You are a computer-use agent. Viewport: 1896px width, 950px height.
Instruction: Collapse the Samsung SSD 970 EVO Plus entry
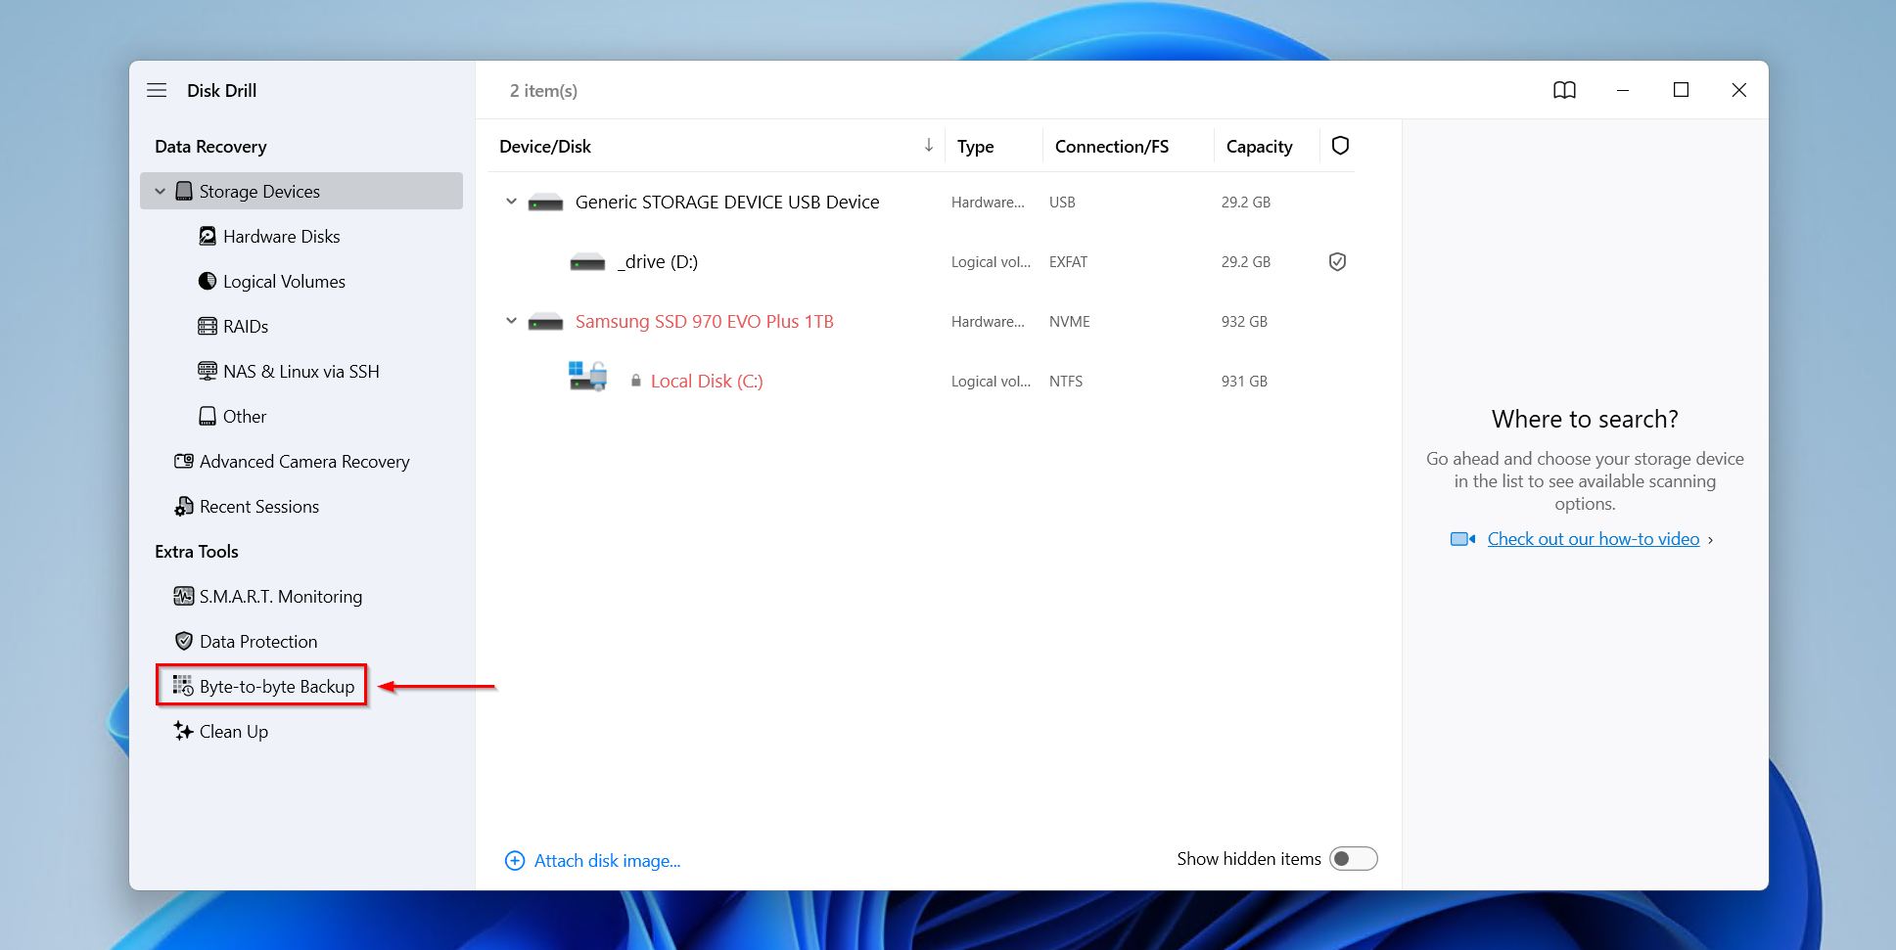coord(510,321)
